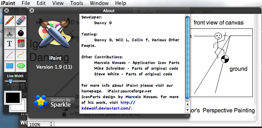
Task: Select the Curve tool
Action: tap(21, 55)
